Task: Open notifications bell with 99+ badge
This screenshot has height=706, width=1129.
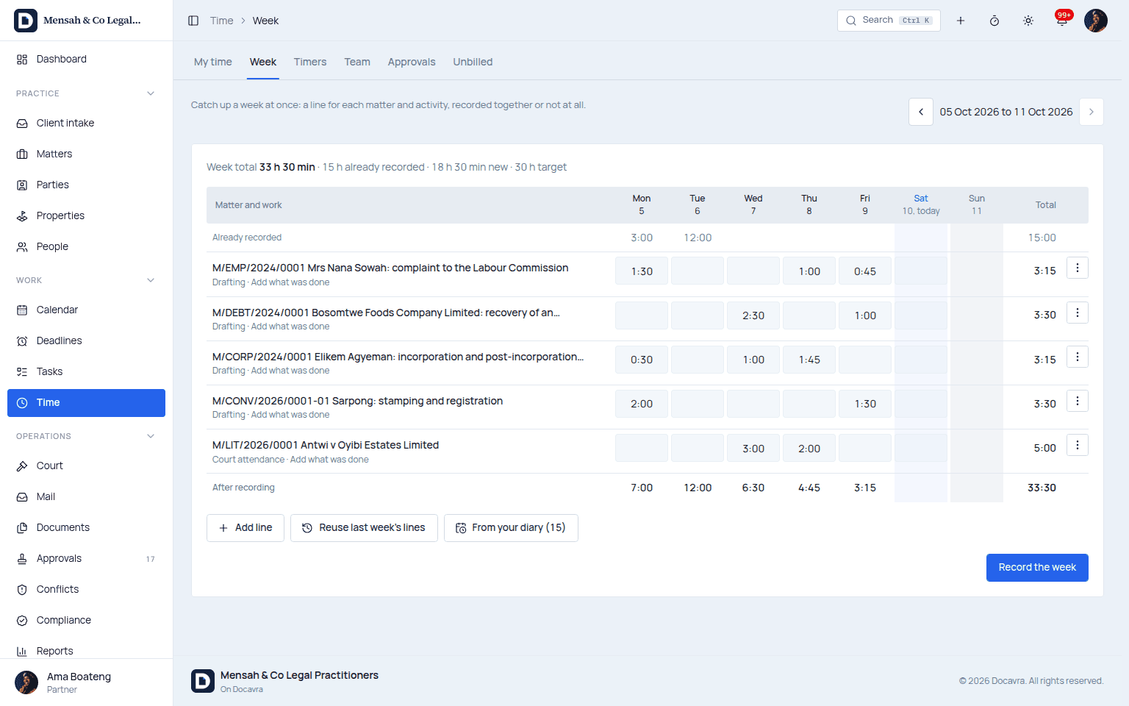Action: point(1062,21)
